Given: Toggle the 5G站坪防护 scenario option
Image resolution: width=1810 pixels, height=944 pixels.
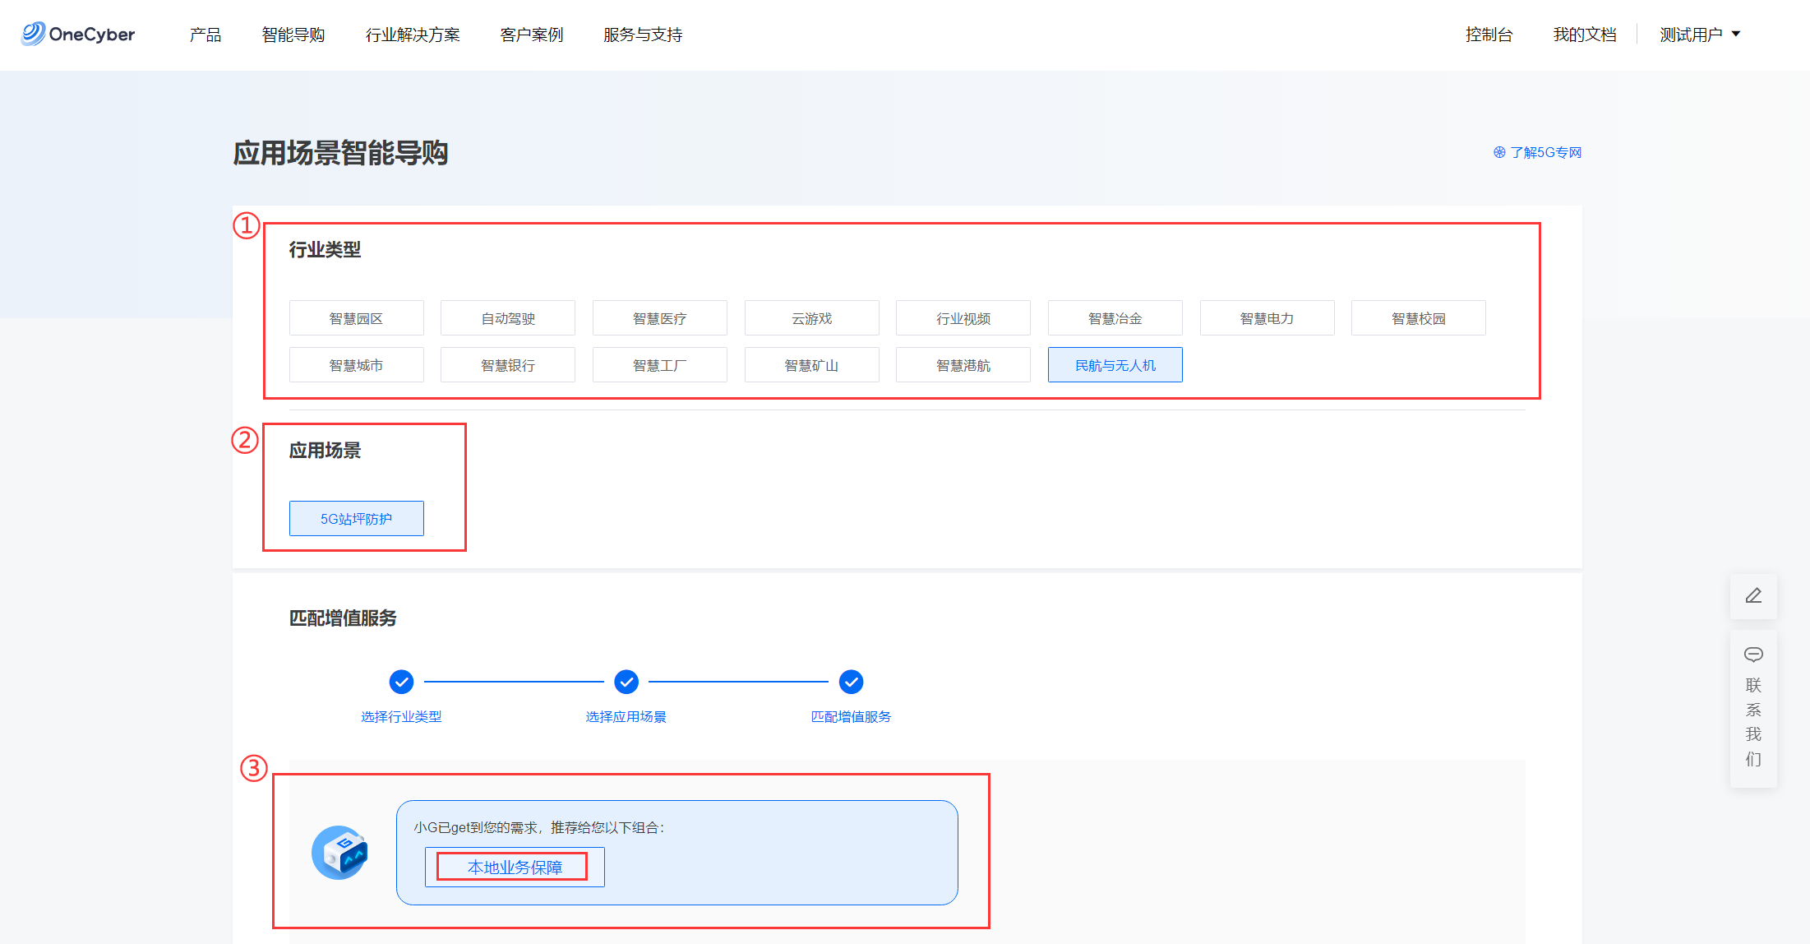Looking at the screenshot, I should [356, 519].
